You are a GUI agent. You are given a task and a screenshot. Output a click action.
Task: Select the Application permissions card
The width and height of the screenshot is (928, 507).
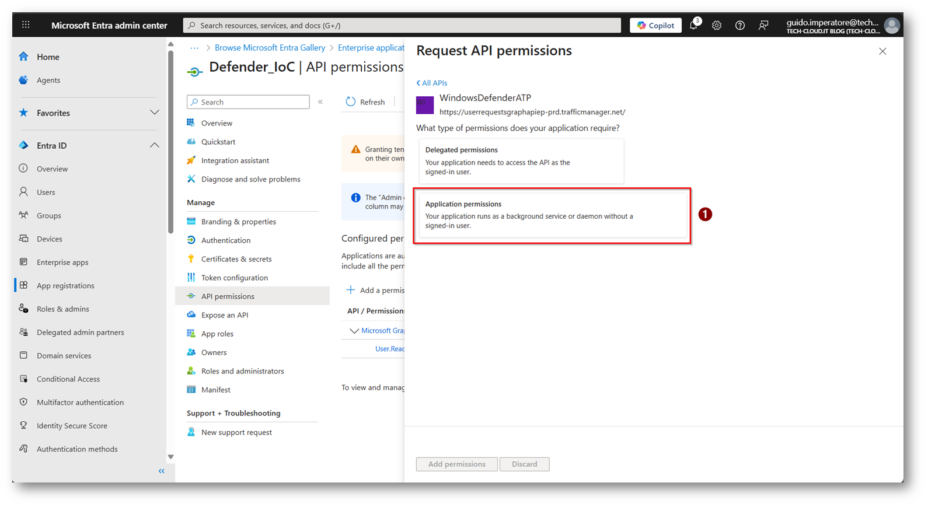tap(552, 215)
